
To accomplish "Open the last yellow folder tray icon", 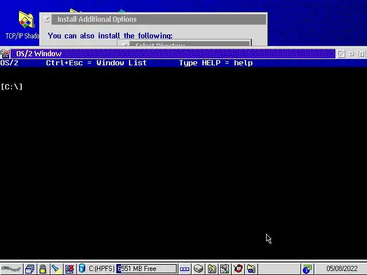I will coord(251,269).
